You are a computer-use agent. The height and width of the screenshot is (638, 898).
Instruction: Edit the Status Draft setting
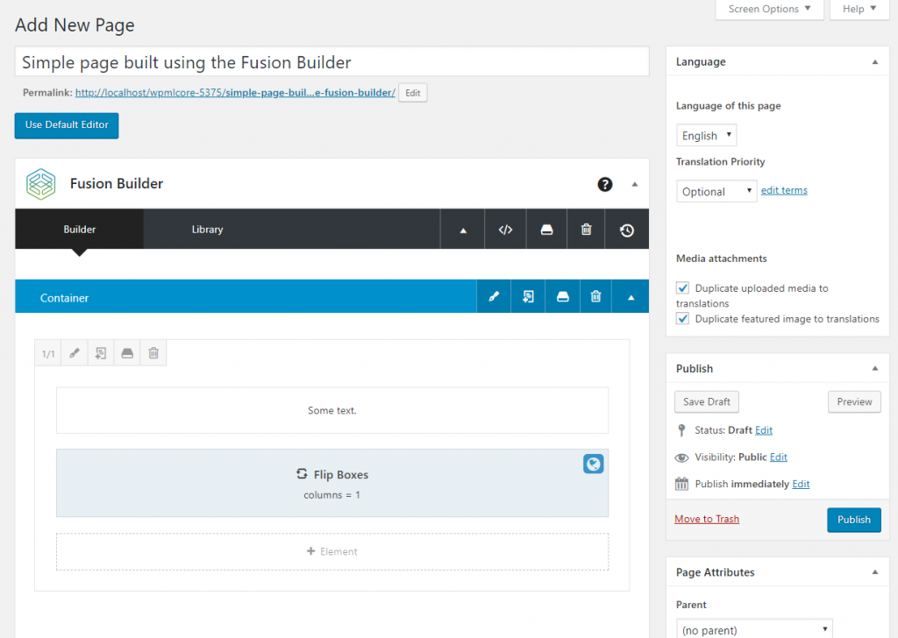point(764,430)
